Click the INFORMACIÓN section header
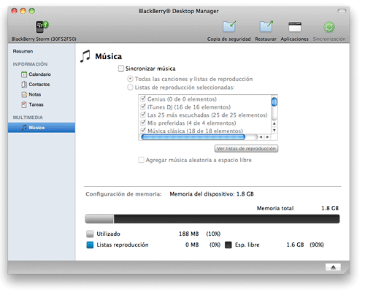 tap(30, 64)
